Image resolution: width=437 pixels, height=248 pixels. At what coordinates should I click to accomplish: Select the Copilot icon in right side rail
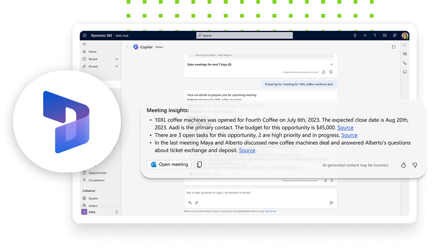point(405,45)
